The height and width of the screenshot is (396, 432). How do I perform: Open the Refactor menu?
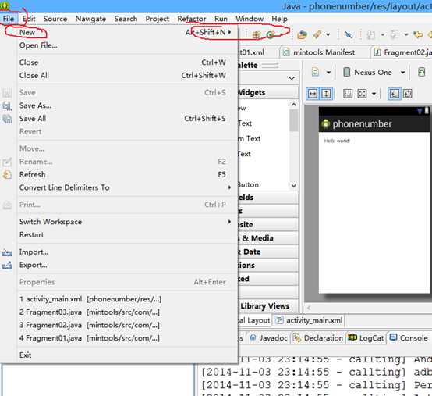(192, 19)
